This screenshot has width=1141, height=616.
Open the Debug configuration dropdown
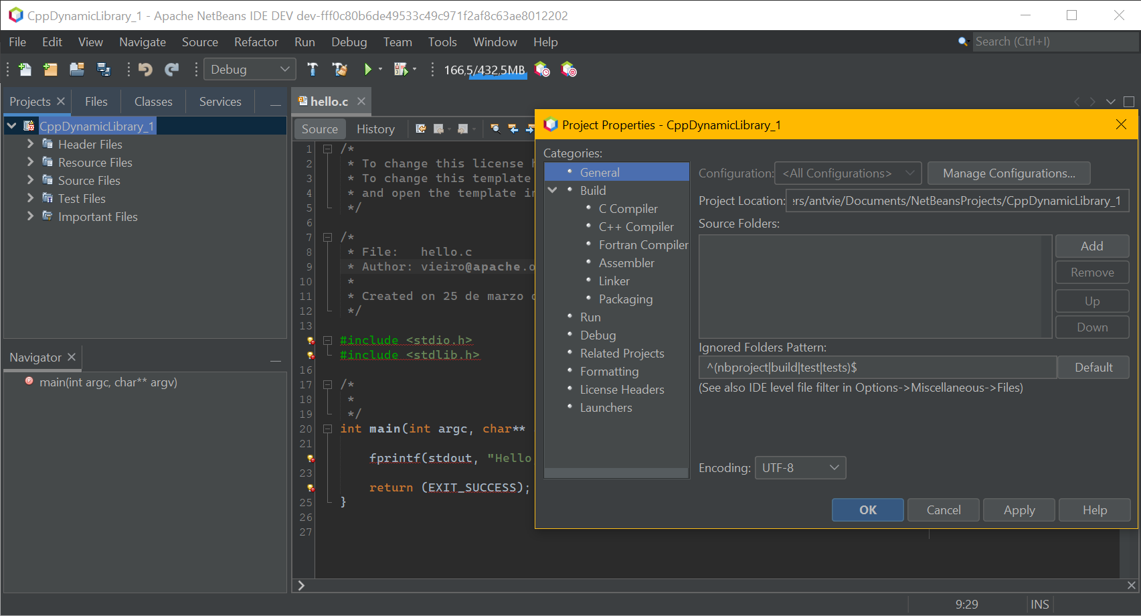click(x=249, y=70)
